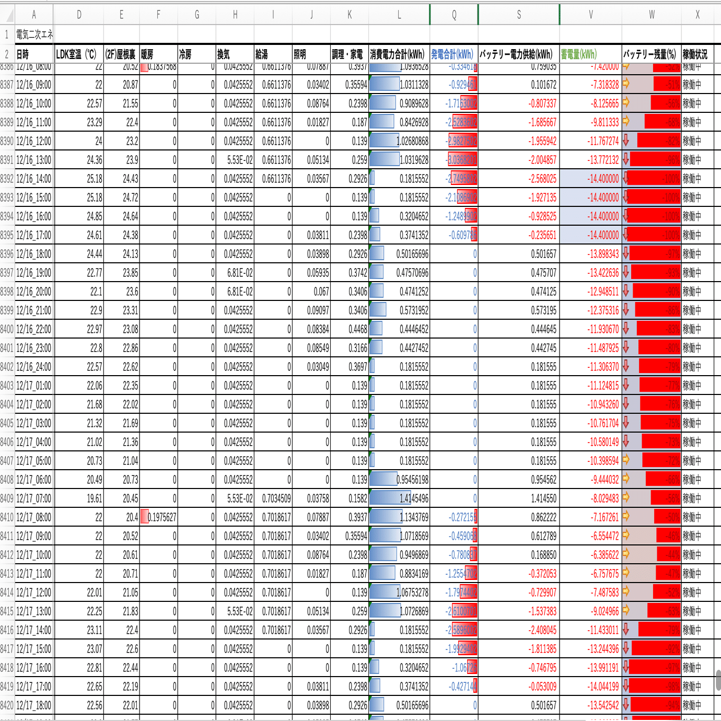Click the vertical scrollbar thumb
Image resolution: width=721 pixels, height=721 pixels.
pos(718,679)
